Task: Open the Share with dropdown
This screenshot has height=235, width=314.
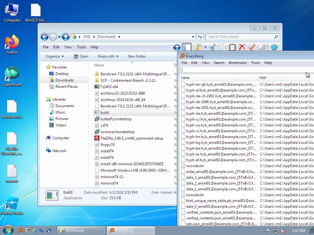Action: tap(108, 56)
